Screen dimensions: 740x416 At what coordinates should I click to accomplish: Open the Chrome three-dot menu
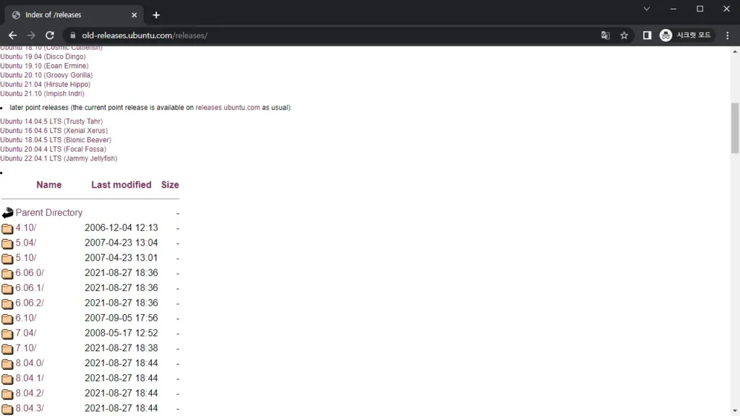(x=727, y=35)
